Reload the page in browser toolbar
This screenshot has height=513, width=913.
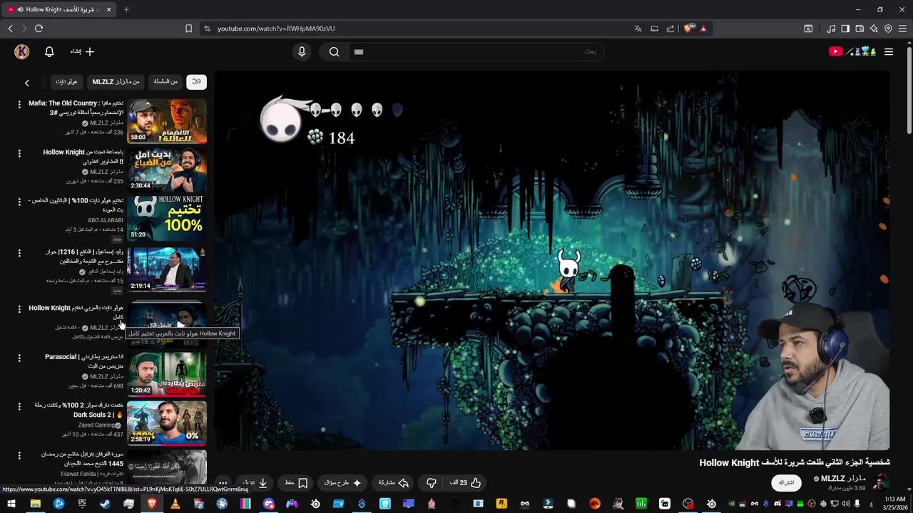click(39, 28)
